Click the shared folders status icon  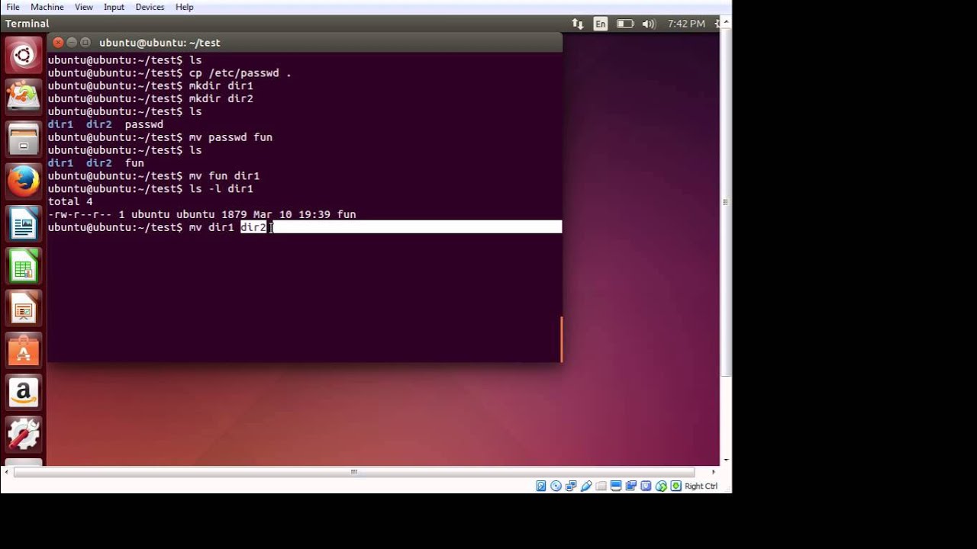pyautogui.click(x=601, y=486)
